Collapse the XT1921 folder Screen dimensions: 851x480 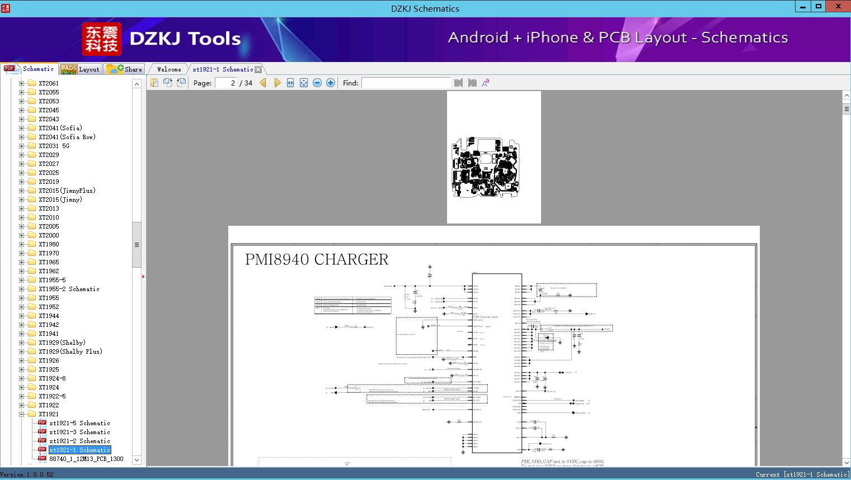point(21,414)
